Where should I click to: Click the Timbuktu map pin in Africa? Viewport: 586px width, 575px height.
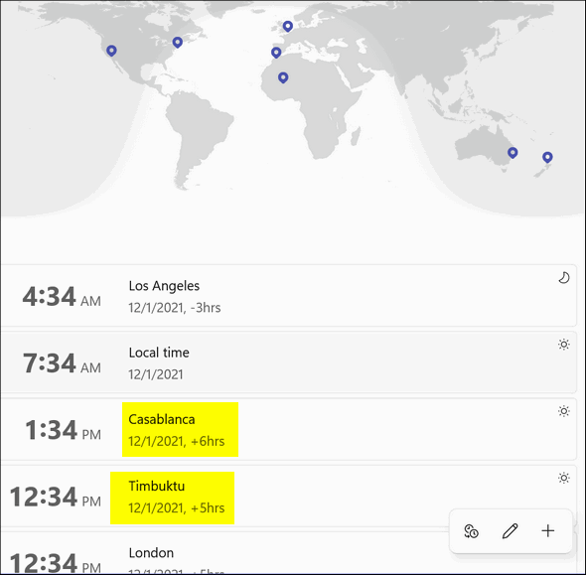tap(283, 77)
